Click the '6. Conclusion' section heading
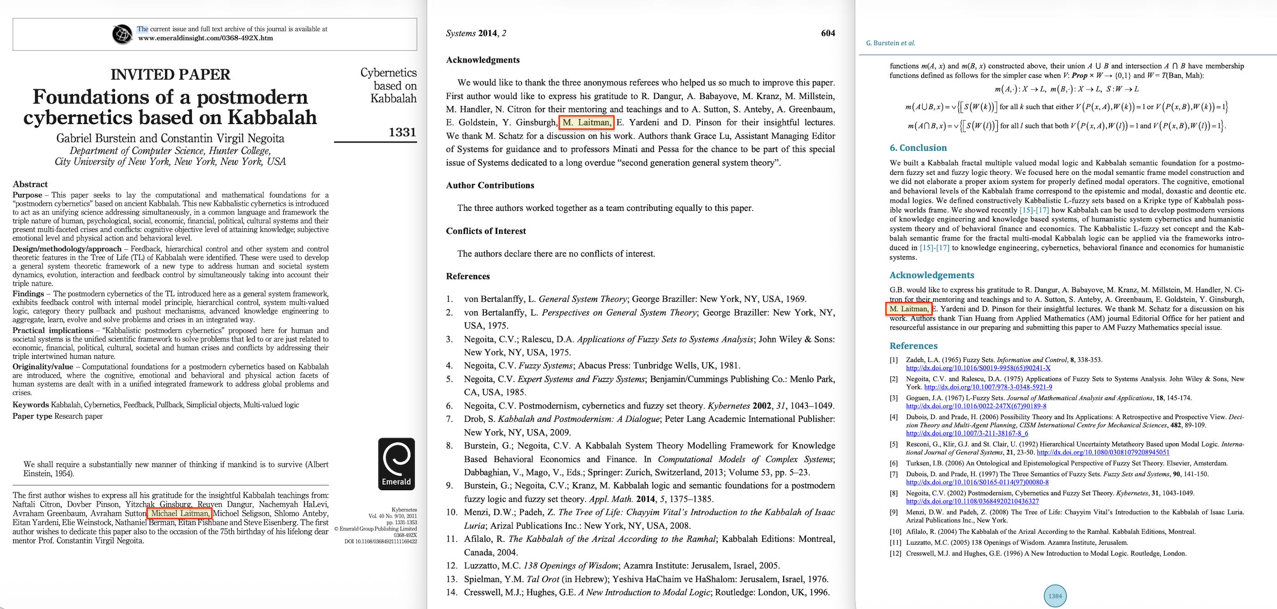Screen dimensions: 1277x609 pos(918,148)
